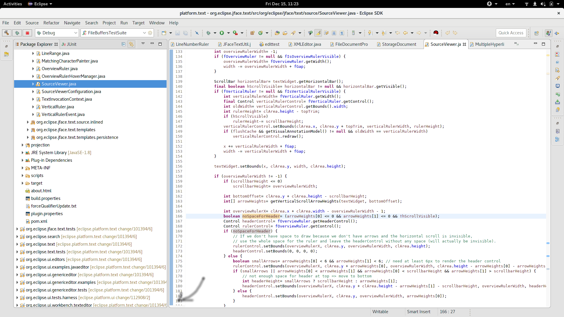This screenshot has width=564, height=317.
Task: Click the Search flashlight toolbar icon
Action: (293, 33)
